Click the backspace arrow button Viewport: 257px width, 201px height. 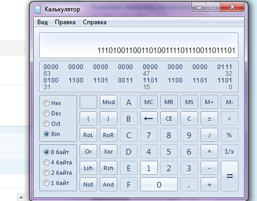[149, 119]
